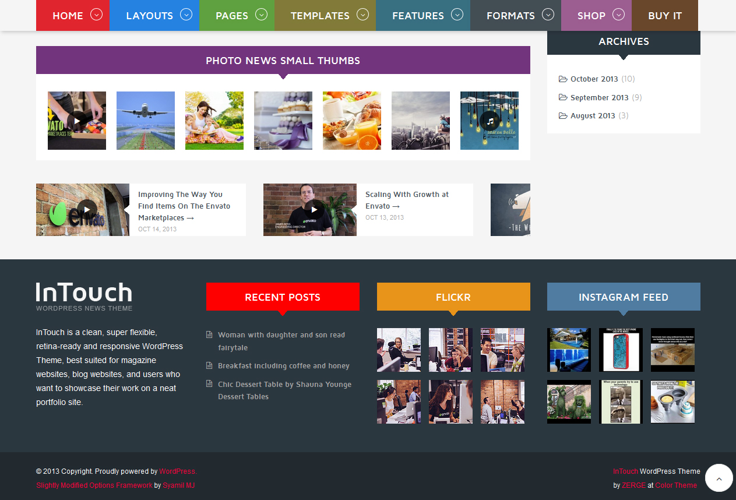Open the LAYOUTS dropdown chevron
Viewport: 736px width, 500px height.
[x=186, y=15]
